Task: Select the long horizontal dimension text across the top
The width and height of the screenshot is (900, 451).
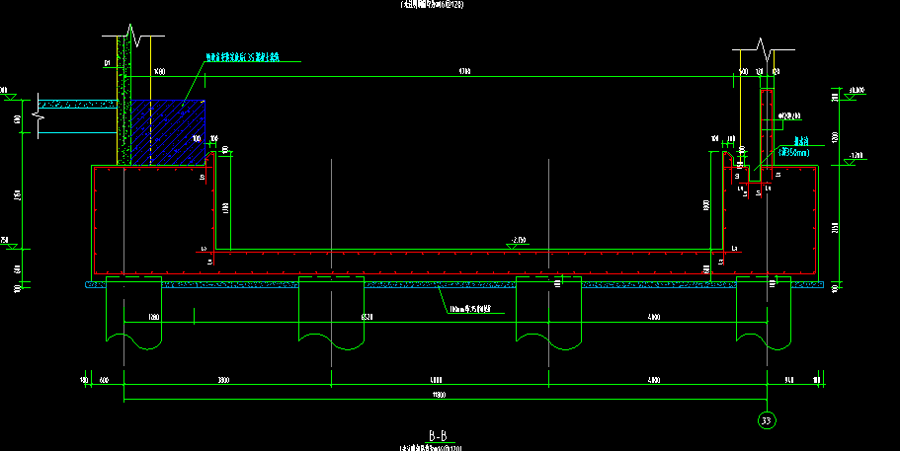Action: (x=465, y=72)
